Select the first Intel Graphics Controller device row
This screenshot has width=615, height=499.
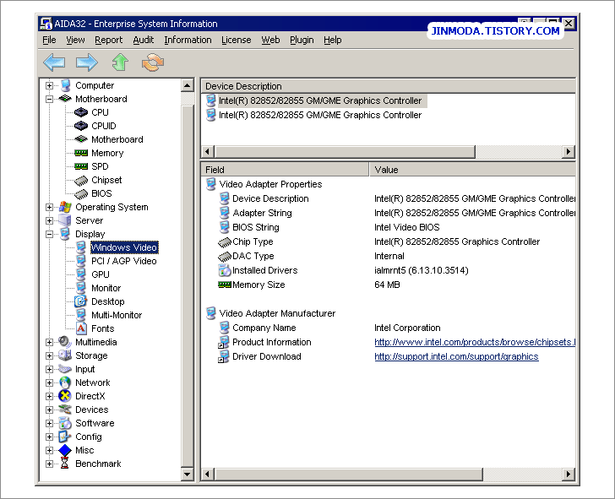point(316,100)
